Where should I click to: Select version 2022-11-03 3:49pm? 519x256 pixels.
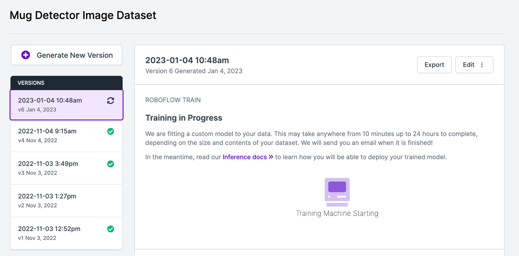tap(66, 168)
